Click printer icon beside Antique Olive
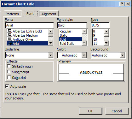Viewport: 132px width, 119px height. coord(10,39)
